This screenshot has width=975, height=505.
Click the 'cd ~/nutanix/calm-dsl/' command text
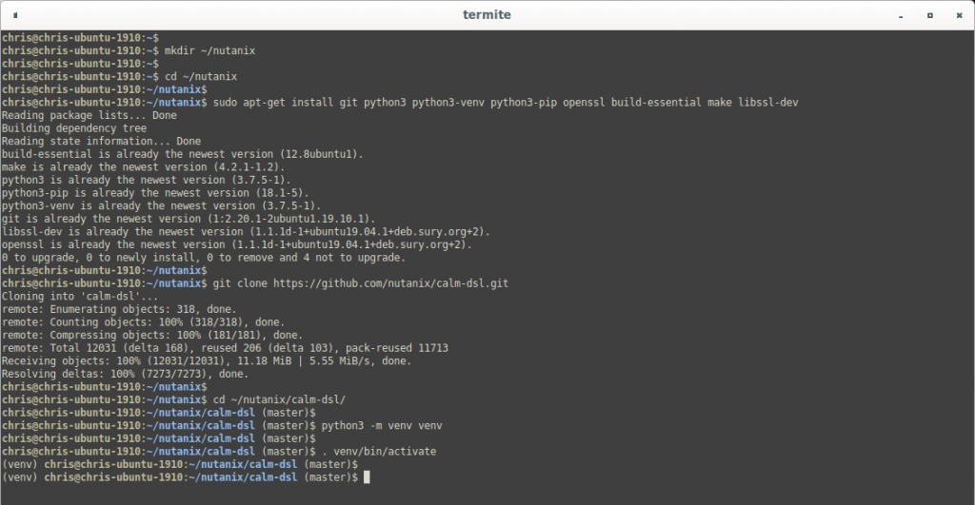[279, 400]
